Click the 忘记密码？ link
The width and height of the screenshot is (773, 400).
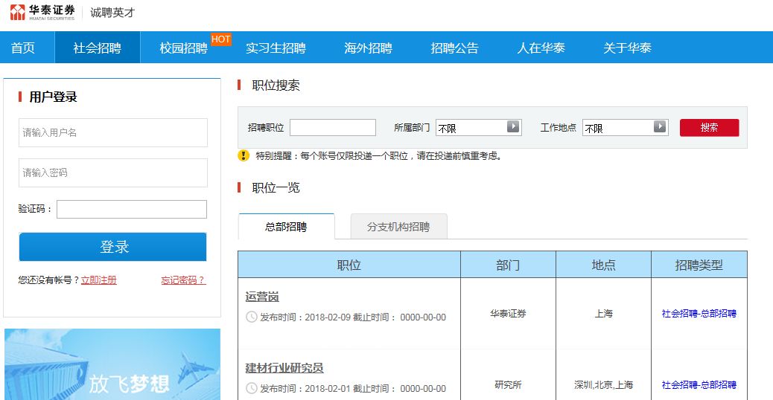point(183,280)
